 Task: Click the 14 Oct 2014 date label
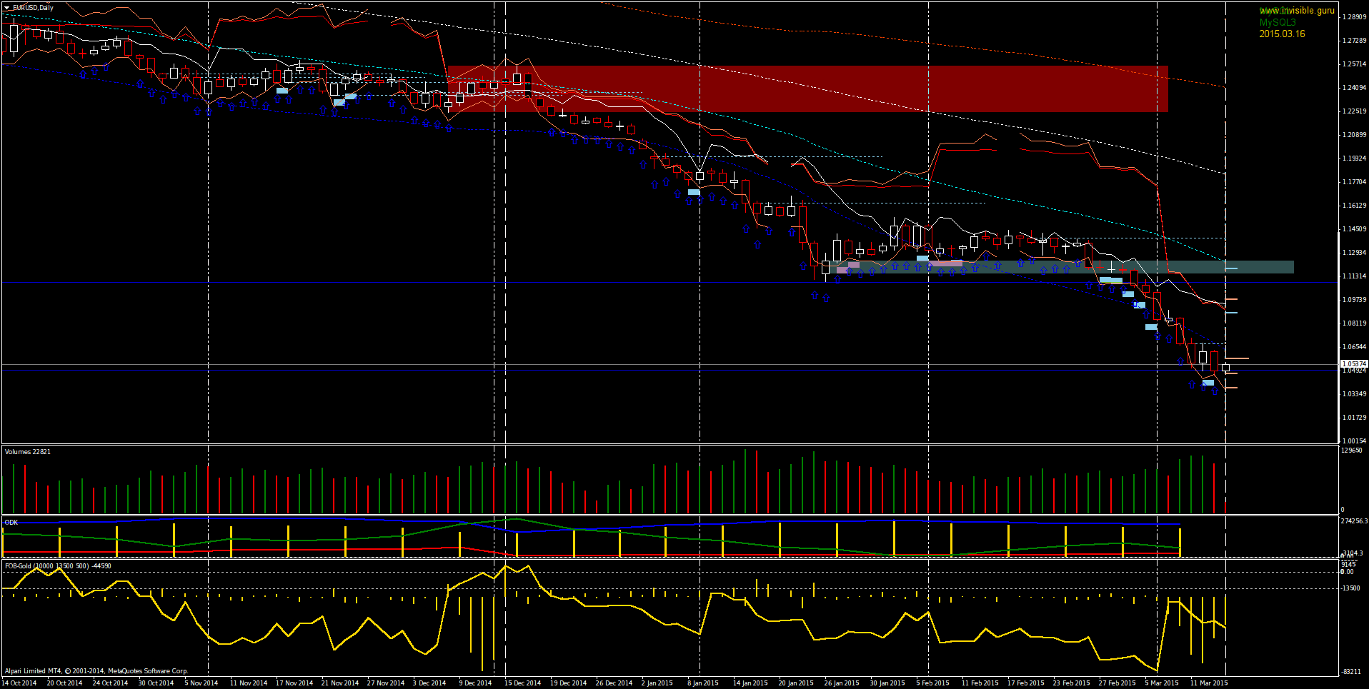coord(19,683)
